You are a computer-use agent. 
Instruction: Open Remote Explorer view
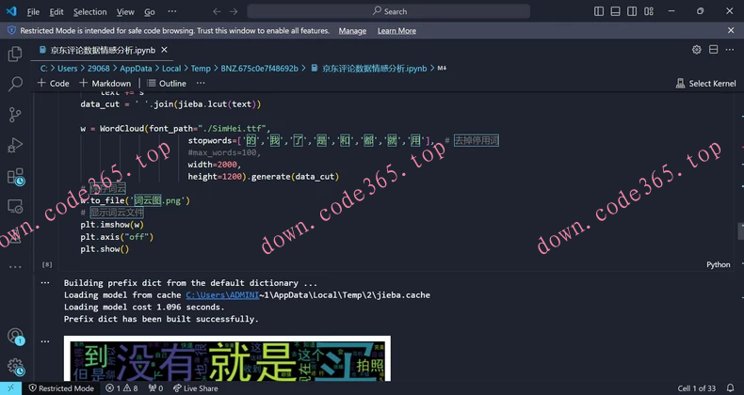click(15, 207)
